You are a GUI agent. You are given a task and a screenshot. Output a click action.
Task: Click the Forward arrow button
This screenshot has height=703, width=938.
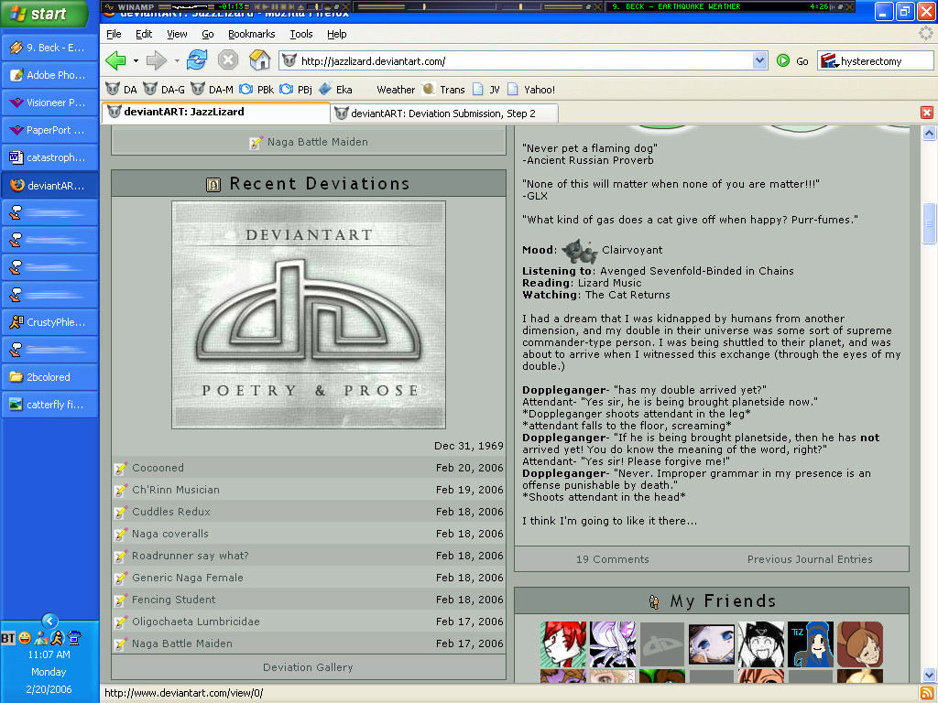156,60
